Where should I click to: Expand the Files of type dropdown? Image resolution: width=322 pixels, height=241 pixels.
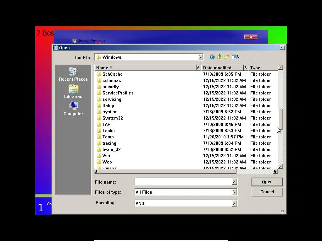[x=234, y=192]
